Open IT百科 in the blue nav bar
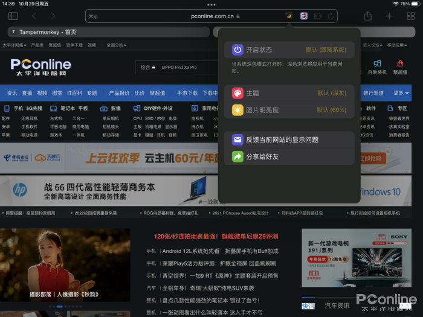The width and height of the screenshot is (423, 317). point(74,93)
